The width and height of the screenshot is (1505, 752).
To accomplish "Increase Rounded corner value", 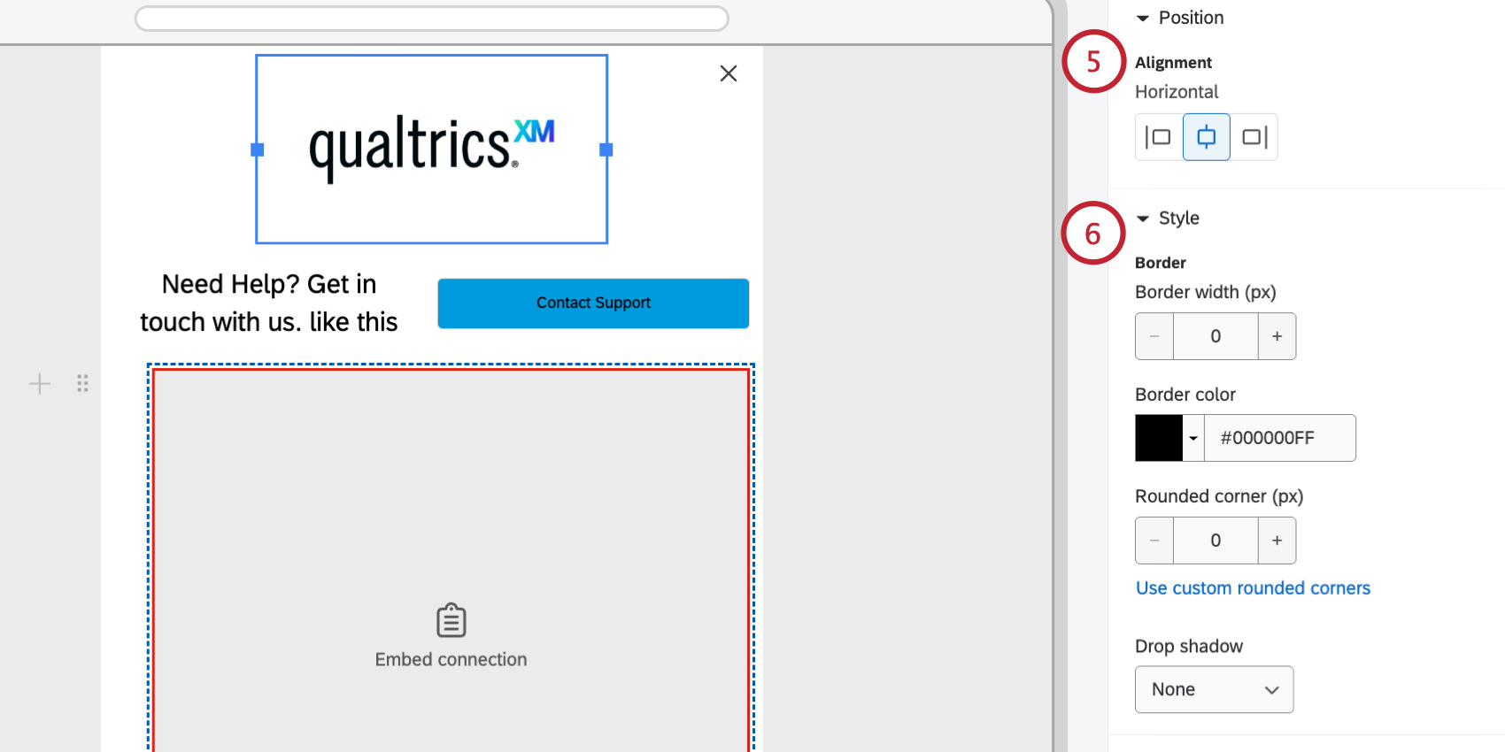I will pos(1277,541).
